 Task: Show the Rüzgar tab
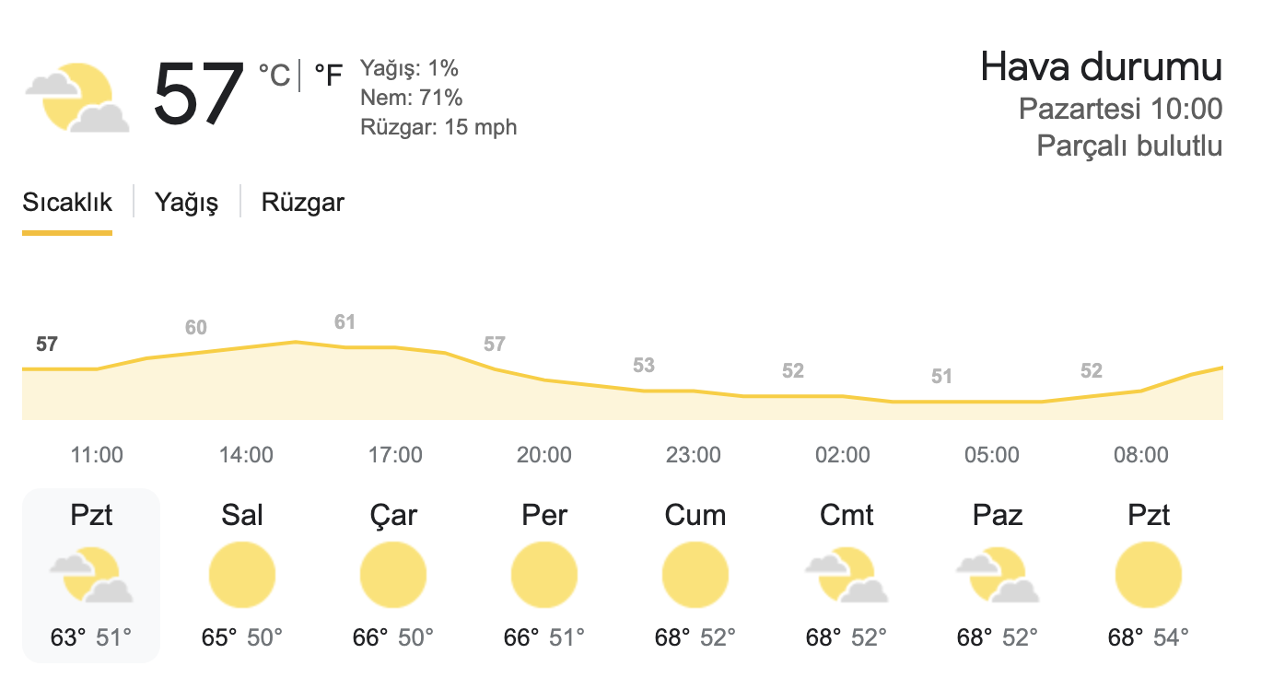coord(303,203)
